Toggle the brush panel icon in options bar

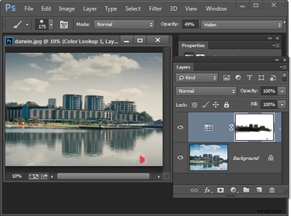[64, 24]
